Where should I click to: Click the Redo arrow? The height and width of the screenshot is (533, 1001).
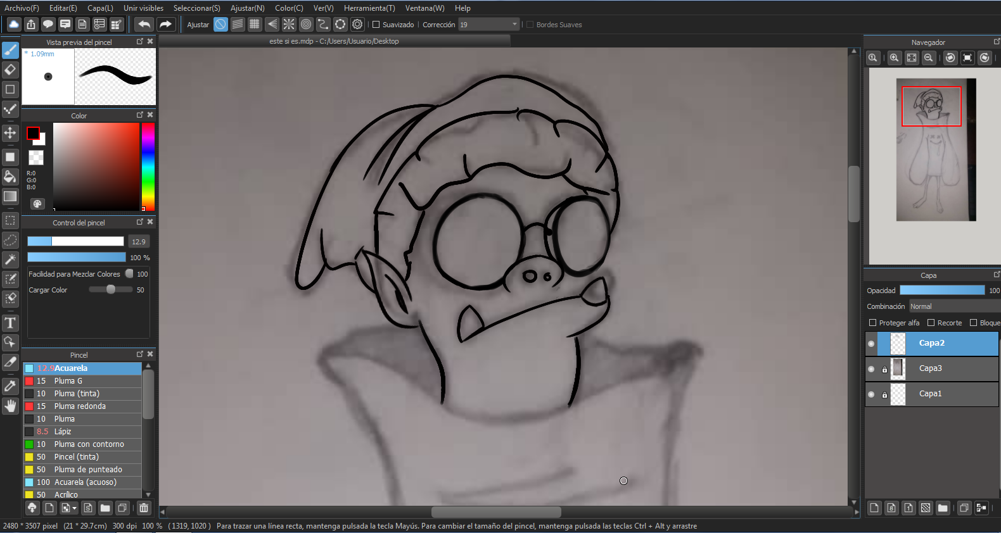tap(165, 24)
